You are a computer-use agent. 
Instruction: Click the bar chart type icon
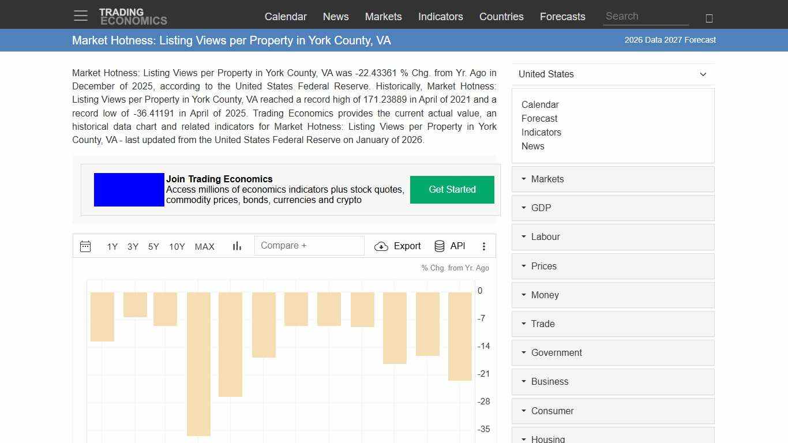tap(237, 246)
